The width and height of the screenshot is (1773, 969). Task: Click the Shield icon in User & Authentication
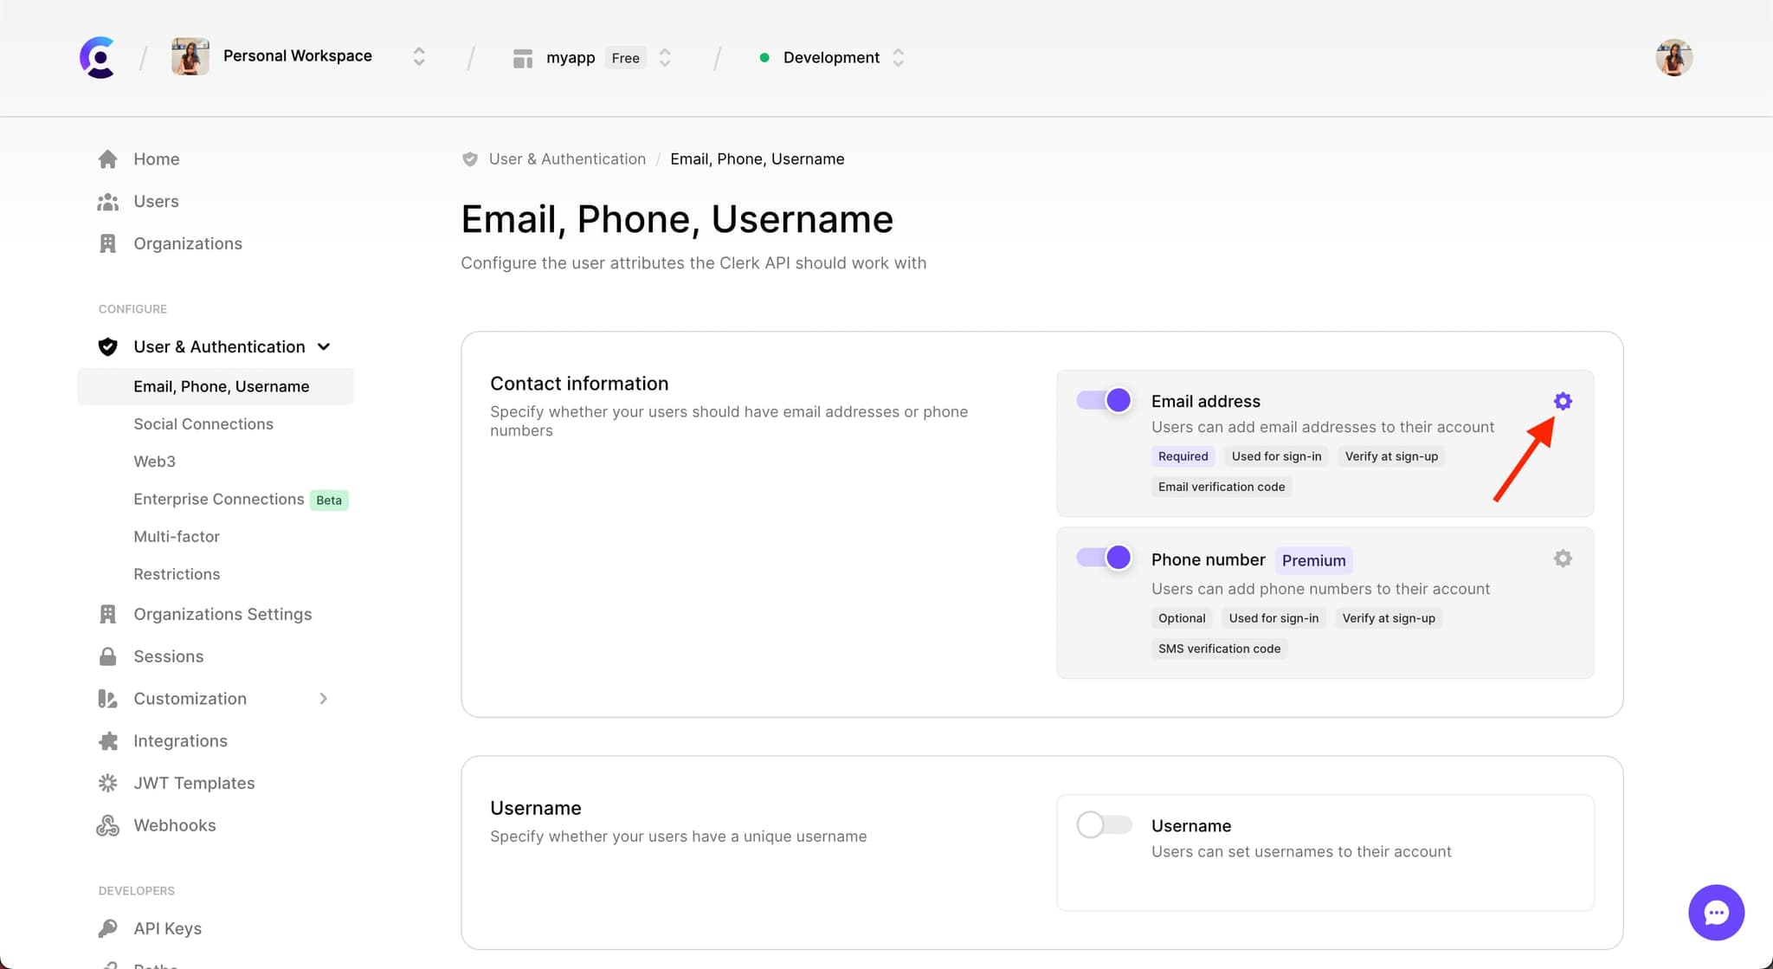107,346
